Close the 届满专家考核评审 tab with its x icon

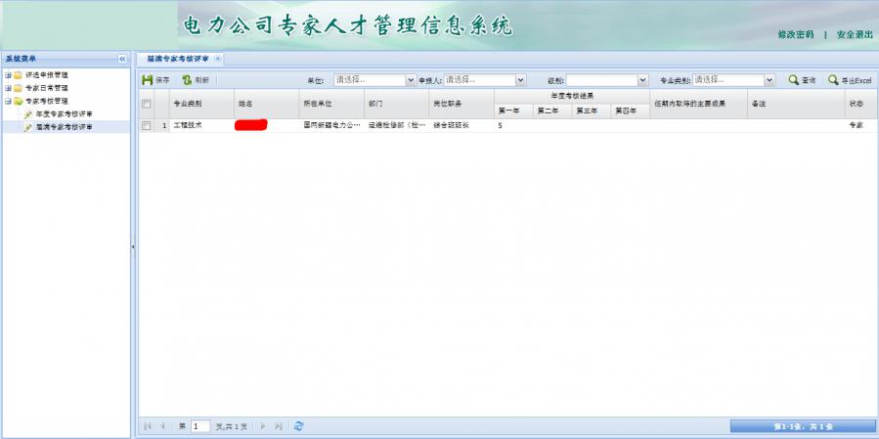pos(218,59)
